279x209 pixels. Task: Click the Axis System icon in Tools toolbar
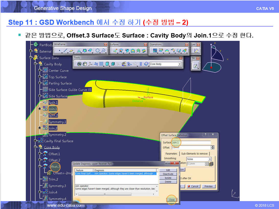pyautogui.click(x=90, y=64)
